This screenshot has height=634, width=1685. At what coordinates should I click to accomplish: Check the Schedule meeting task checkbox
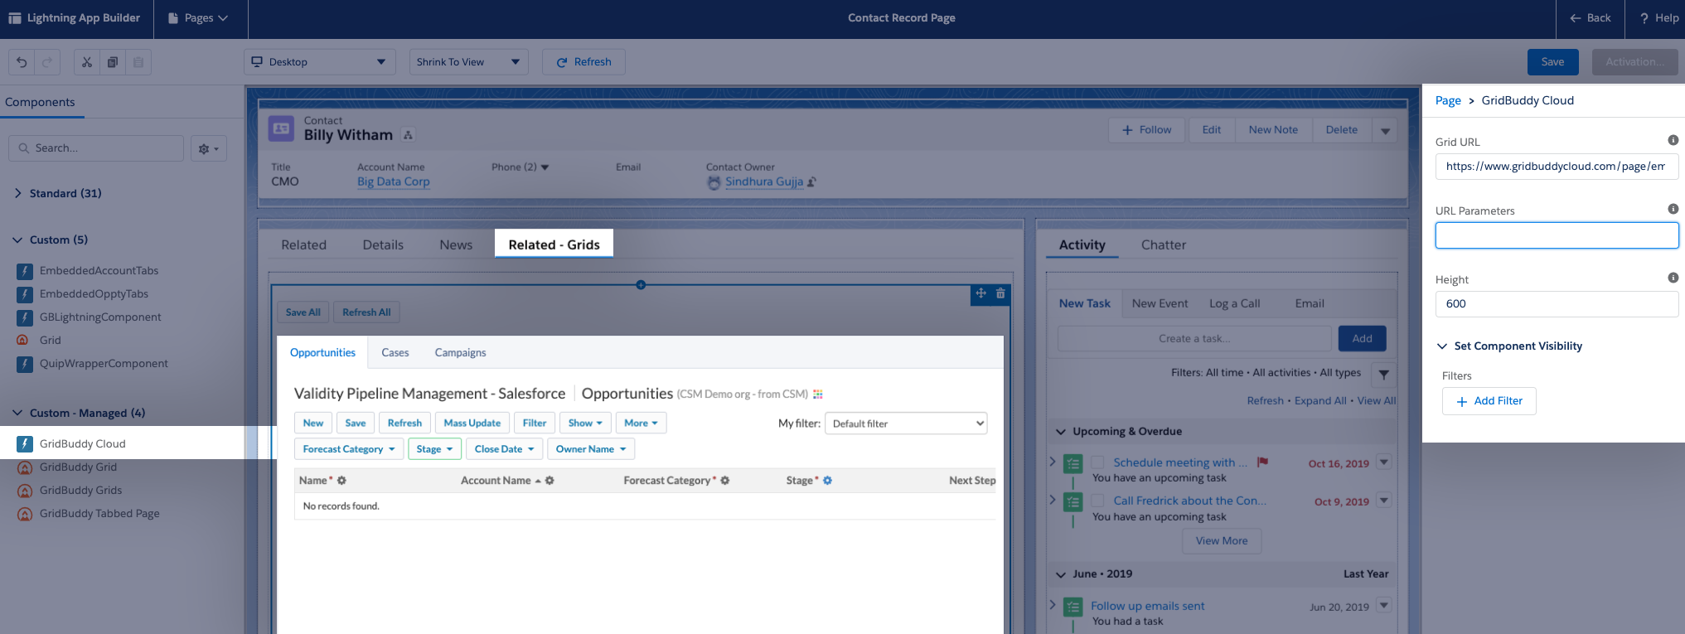click(x=1097, y=462)
